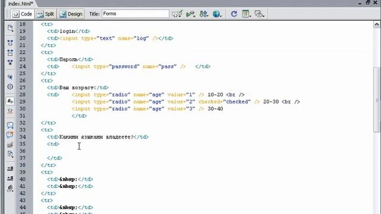Open the View options menu
This screenshot has height=214, width=381.
click(246, 14)
